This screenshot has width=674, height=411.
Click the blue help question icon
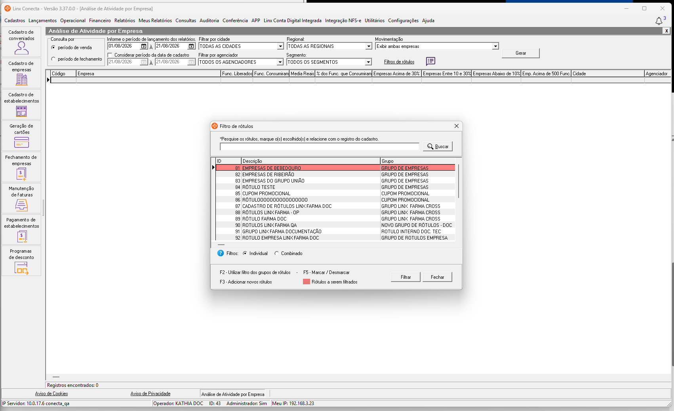tap(221, 253)
